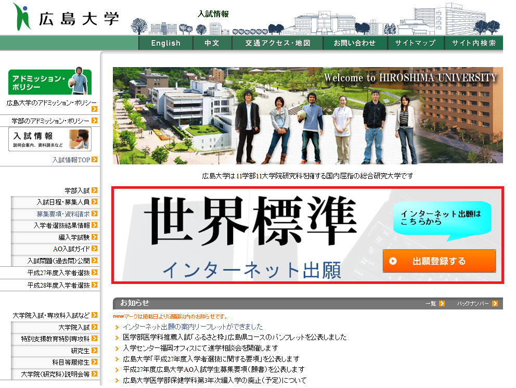Click arrow icon beside 大学院(研究科)説明会等

pos(95,374)
